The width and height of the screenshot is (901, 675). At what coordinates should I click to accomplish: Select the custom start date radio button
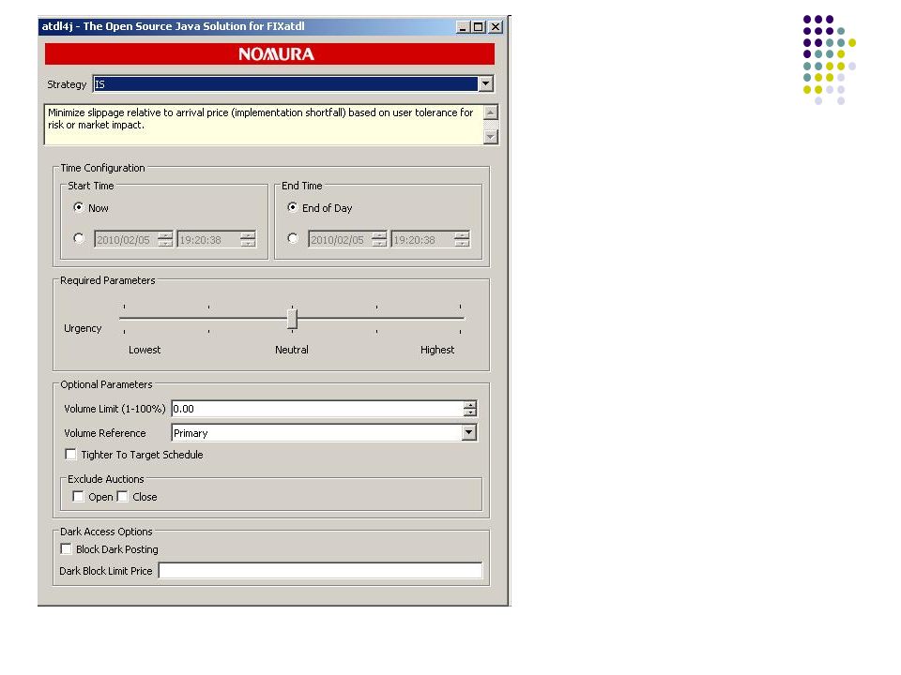pos(79,238)
